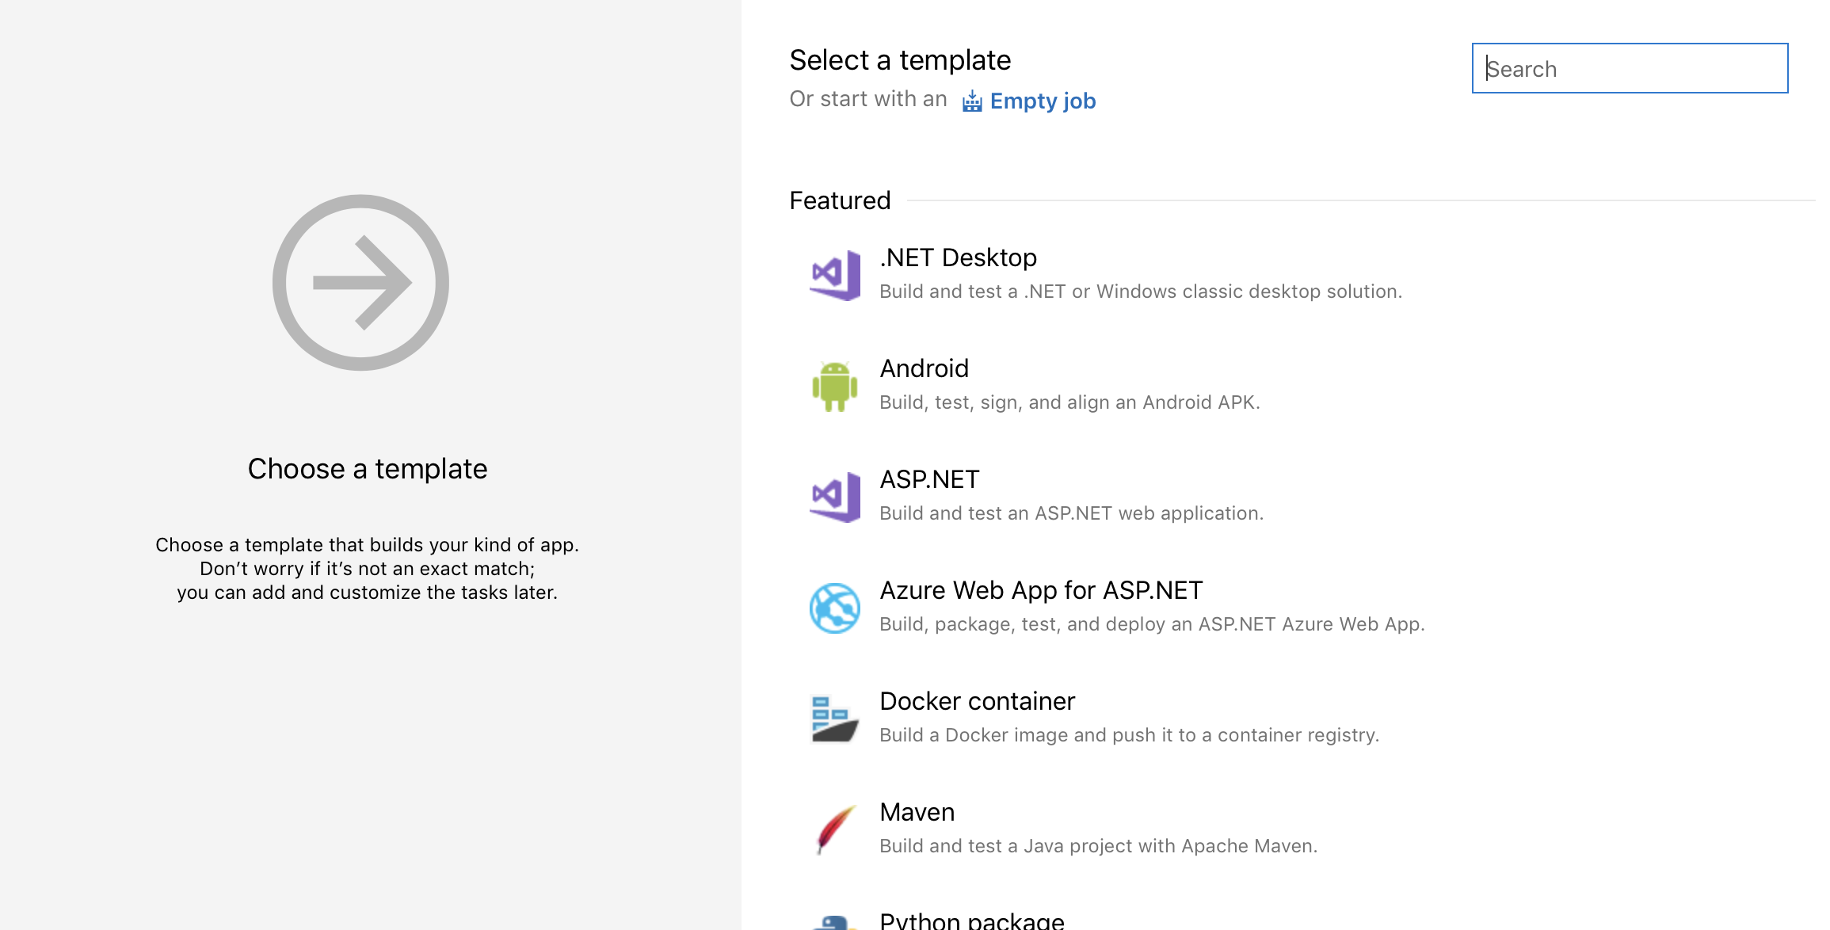Image resolution: width=1830 pixels, height=930 pixels.
Task: Click the green Android robot icon
Action: [x=835, y=386]
